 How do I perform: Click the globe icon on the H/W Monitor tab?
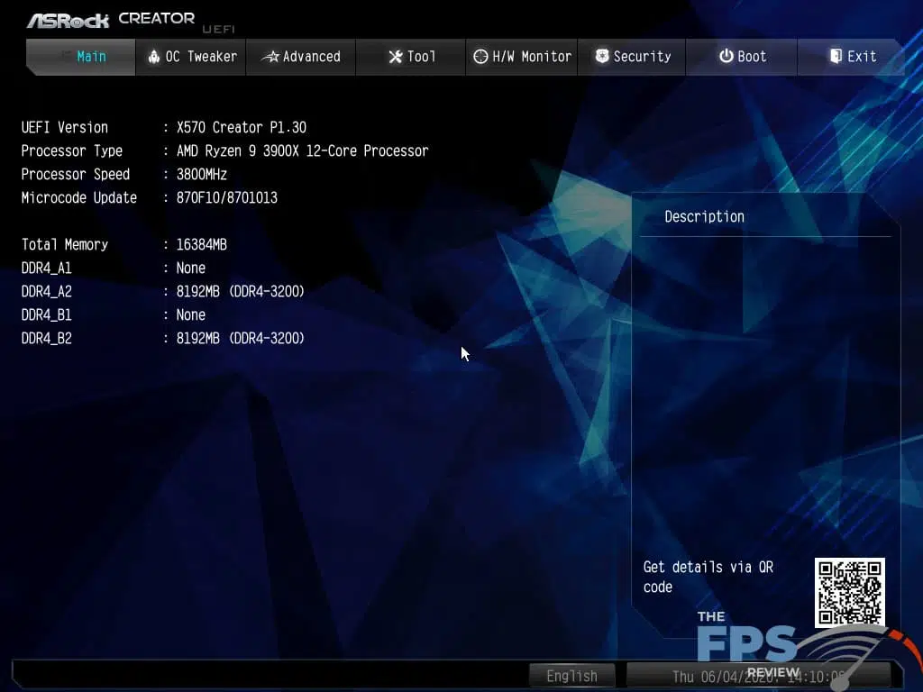(x=480, y=56)
